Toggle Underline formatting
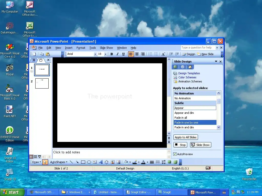262x196 pixels. (x=123, y=54)
